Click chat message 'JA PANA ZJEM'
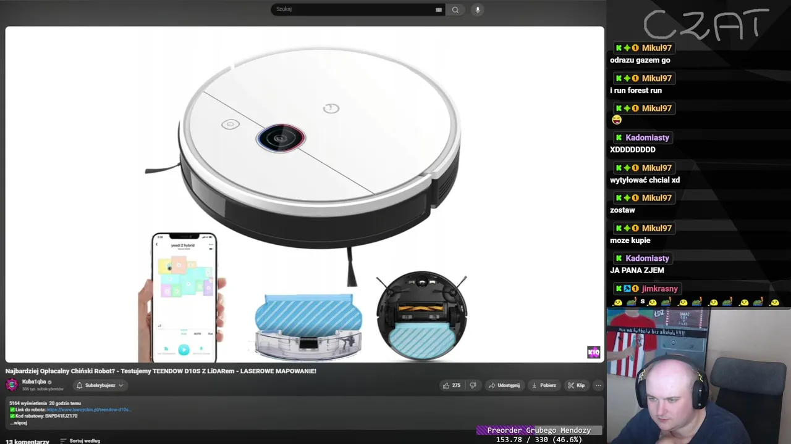 click(637, 271)
